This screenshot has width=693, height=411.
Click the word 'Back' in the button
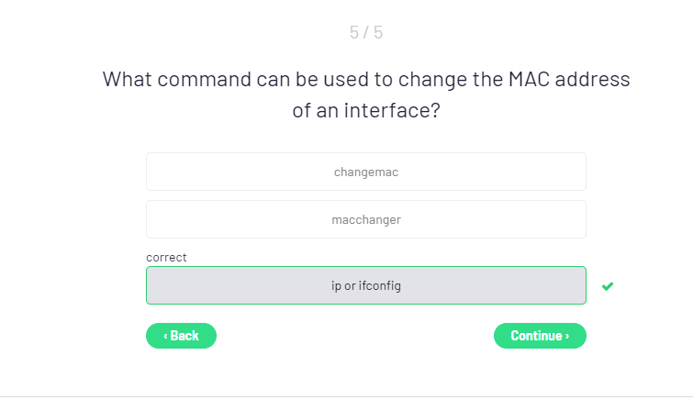184,336
